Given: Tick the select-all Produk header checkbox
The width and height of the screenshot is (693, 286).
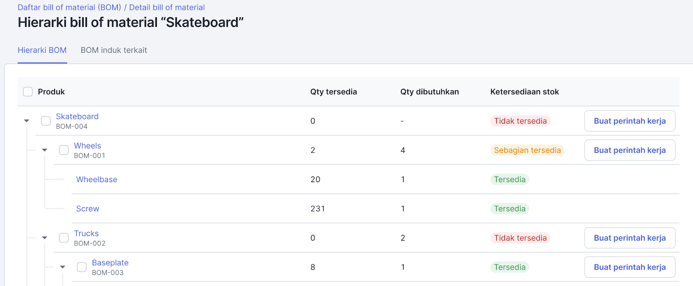Looking at the screenshot, I should pos(28,92).
